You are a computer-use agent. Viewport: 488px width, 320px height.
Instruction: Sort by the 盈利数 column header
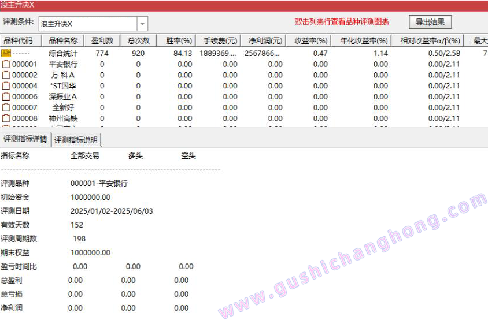point(102,41)
